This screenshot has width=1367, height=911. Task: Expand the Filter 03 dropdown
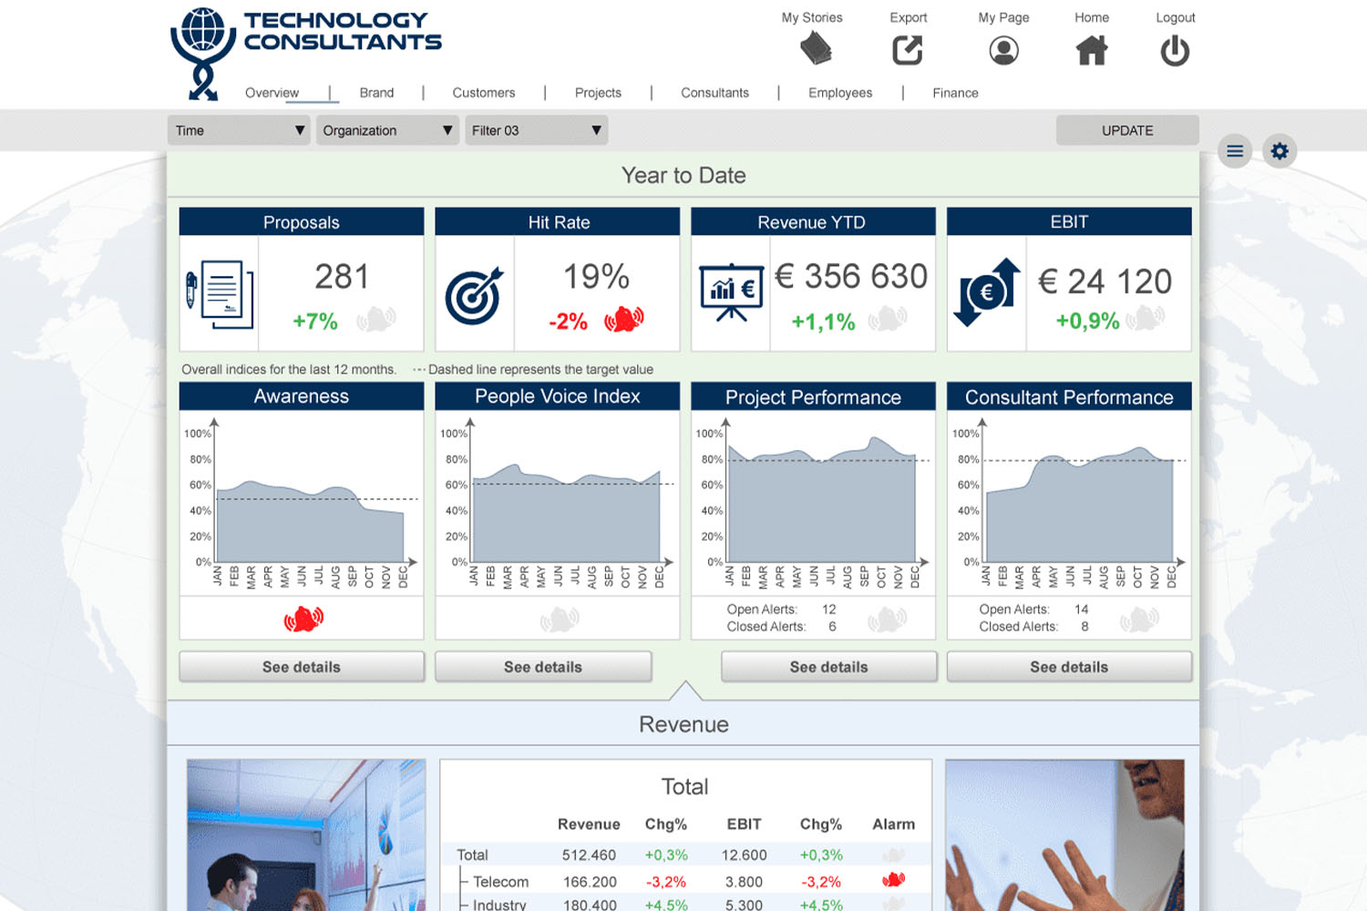coord(536,130)
